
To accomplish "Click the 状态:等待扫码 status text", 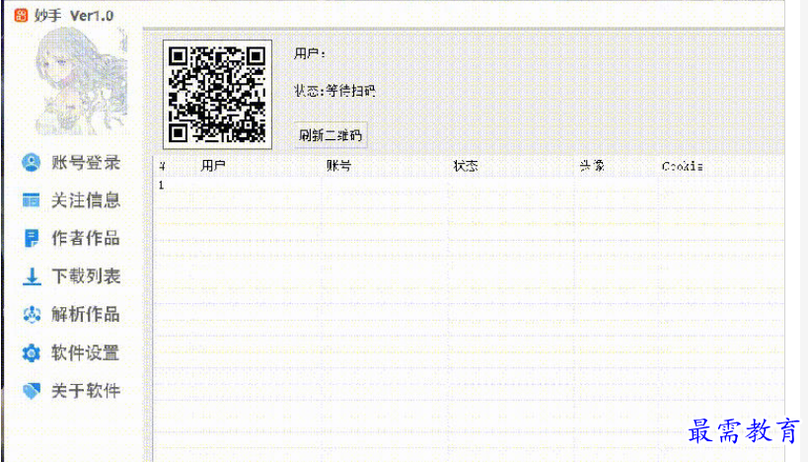I will click(334, 91).
